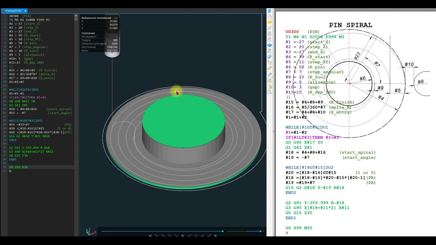Jump to simulation start with the rewind-to-start button
The width and height of the screenshot is (436, 245).
(x=150, y=235)
